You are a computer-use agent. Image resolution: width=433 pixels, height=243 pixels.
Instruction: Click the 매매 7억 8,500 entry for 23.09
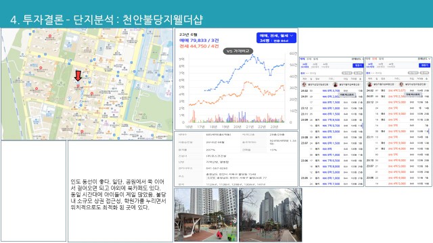(331, 120)
